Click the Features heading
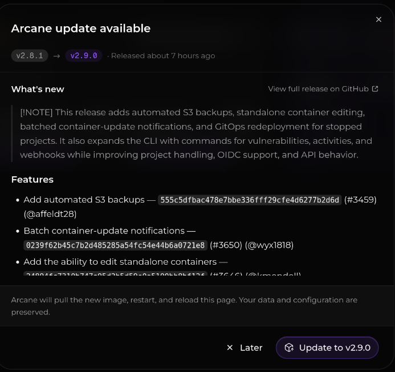Image resolution: width=395 pixels, height=372 pixels. pos(32,180)
